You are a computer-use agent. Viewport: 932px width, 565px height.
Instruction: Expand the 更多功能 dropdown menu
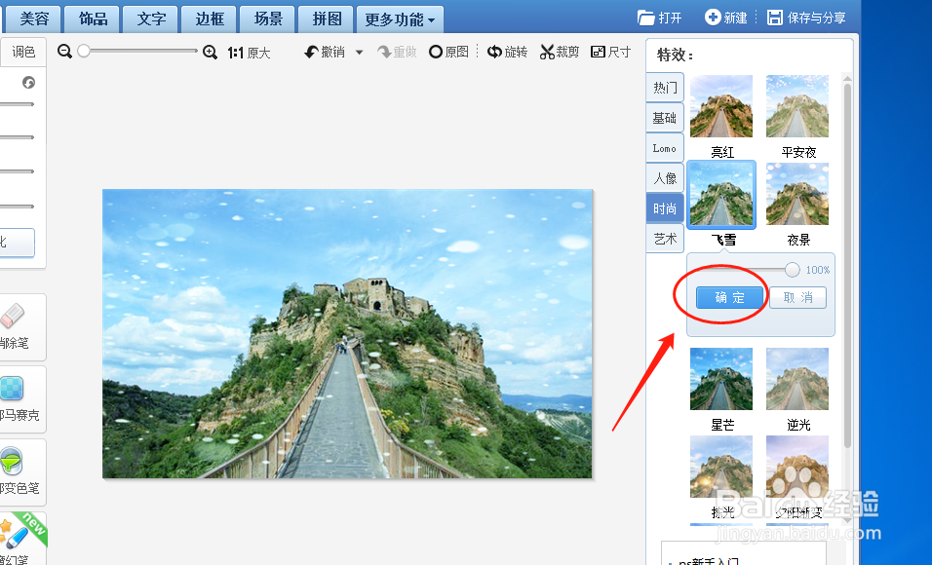[400, 19]
